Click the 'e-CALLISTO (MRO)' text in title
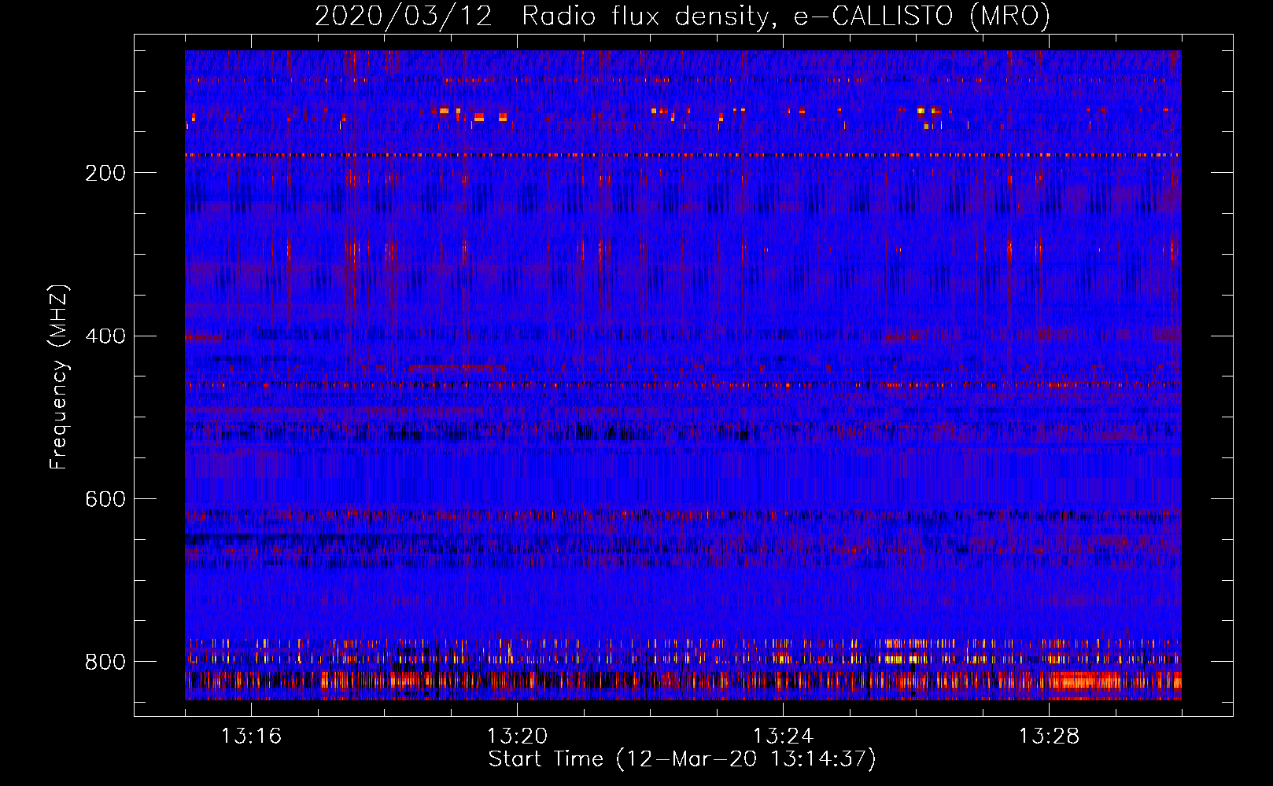The image size is (1273, 786). point(921,17)
